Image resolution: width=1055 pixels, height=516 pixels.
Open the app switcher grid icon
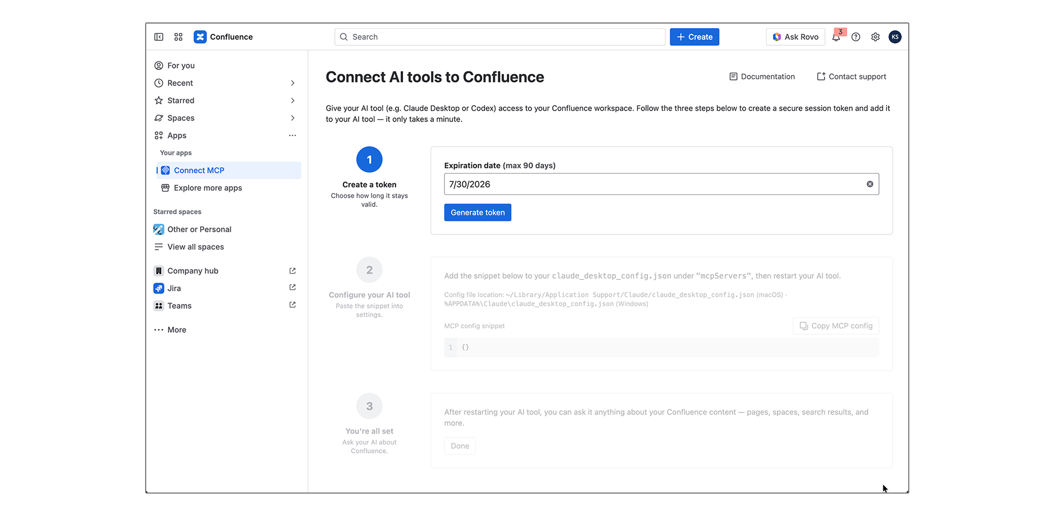pyautogui.click(x=178, y=37)
